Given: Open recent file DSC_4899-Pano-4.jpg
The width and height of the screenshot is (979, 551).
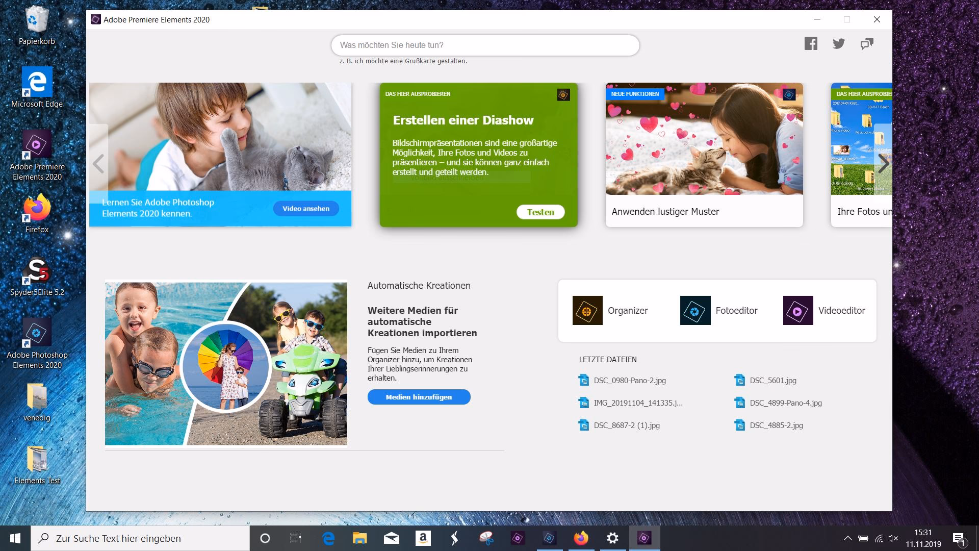Looking at the screenshot, I should (x=785, y=403).
